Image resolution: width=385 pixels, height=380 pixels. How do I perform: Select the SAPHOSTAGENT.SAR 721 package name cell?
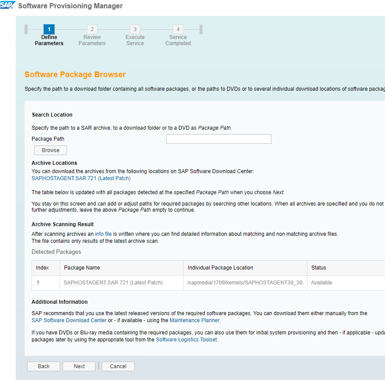point(121,283)
